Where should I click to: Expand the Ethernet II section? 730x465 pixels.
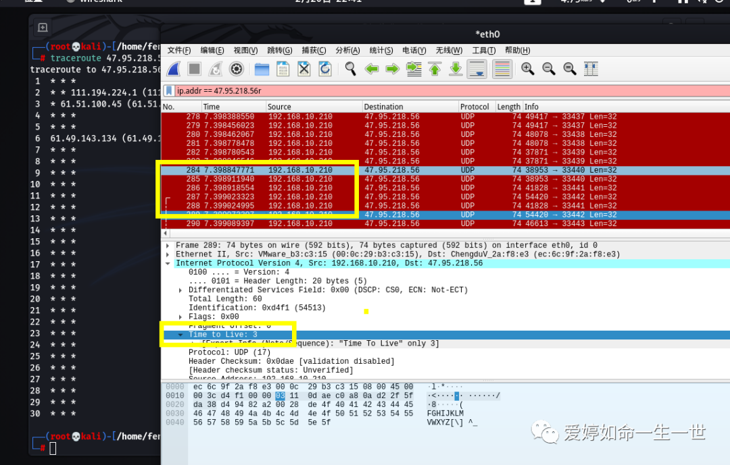(168, 254)
